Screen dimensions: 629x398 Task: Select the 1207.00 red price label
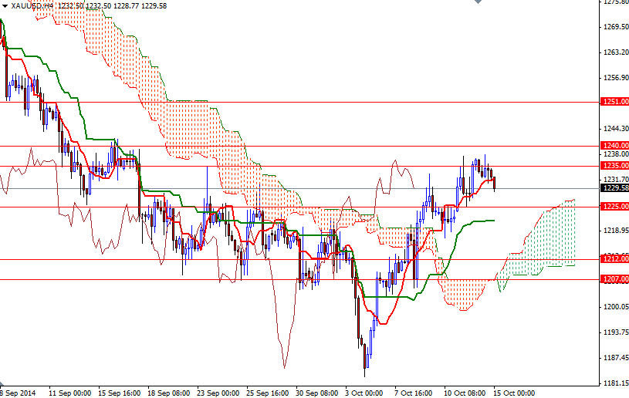tap(614, 279)
